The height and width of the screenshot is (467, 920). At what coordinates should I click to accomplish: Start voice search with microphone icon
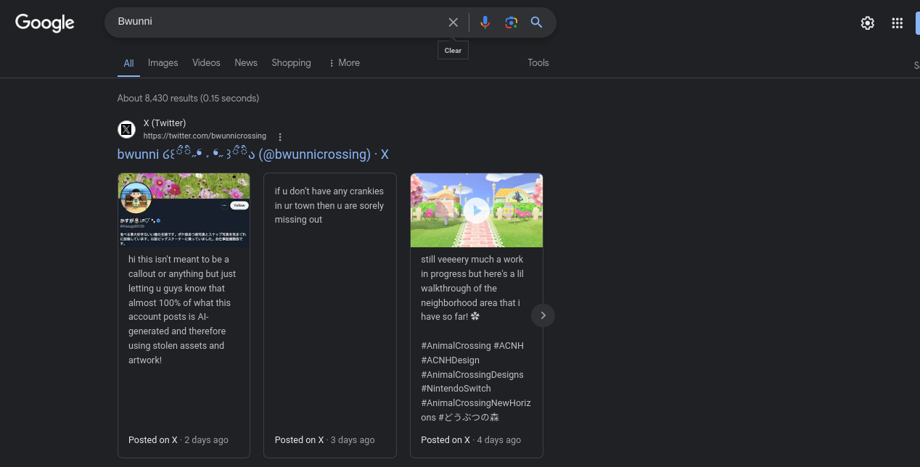tap(485, 22)
